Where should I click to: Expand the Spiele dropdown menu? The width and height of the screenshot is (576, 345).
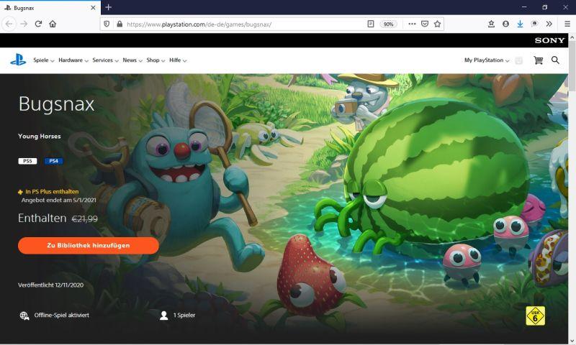click(x=43, y=60)
